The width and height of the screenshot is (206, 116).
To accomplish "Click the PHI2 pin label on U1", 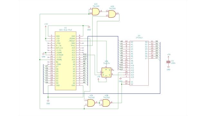I will click(x=73, y=45).
